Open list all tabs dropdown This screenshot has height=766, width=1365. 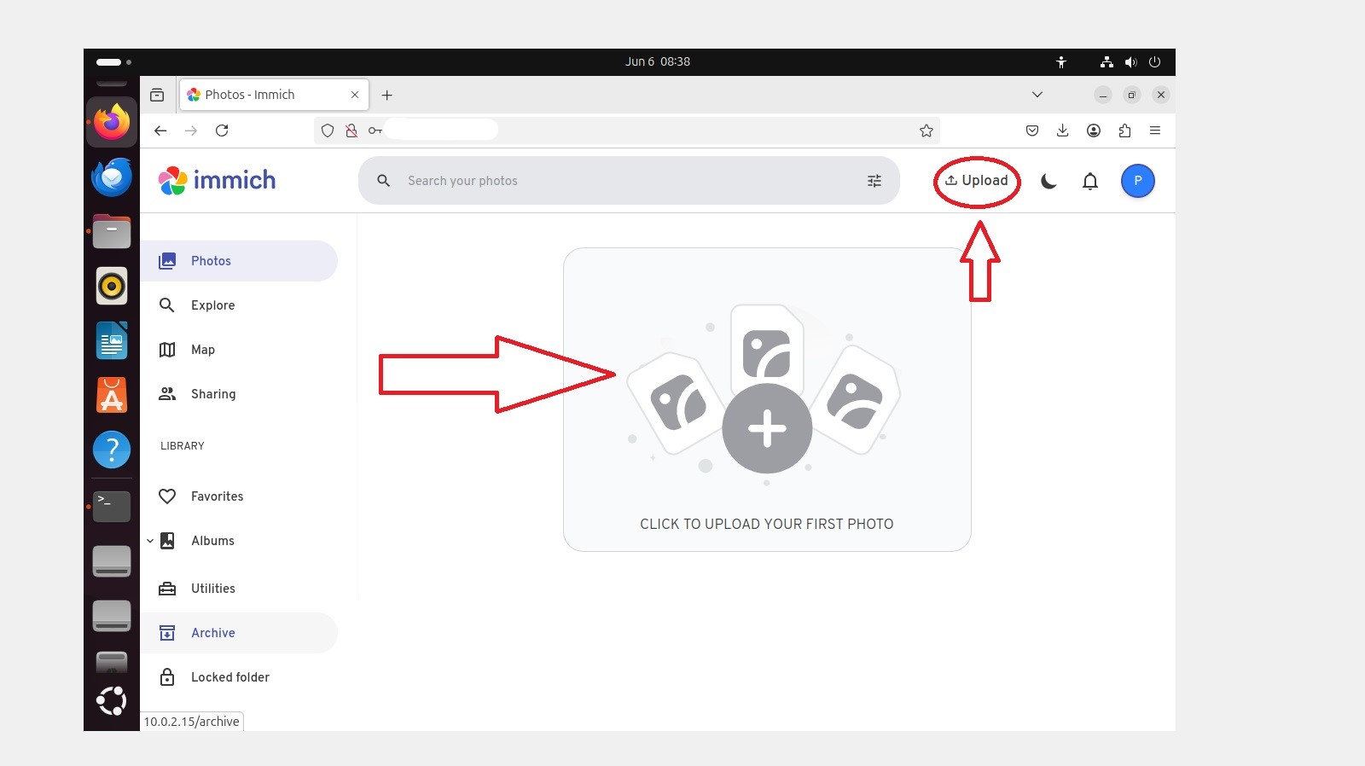click(x=1037, y=95)
